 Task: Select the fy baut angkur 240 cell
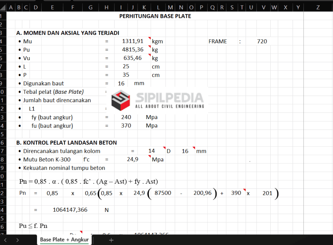click(126, 117)
